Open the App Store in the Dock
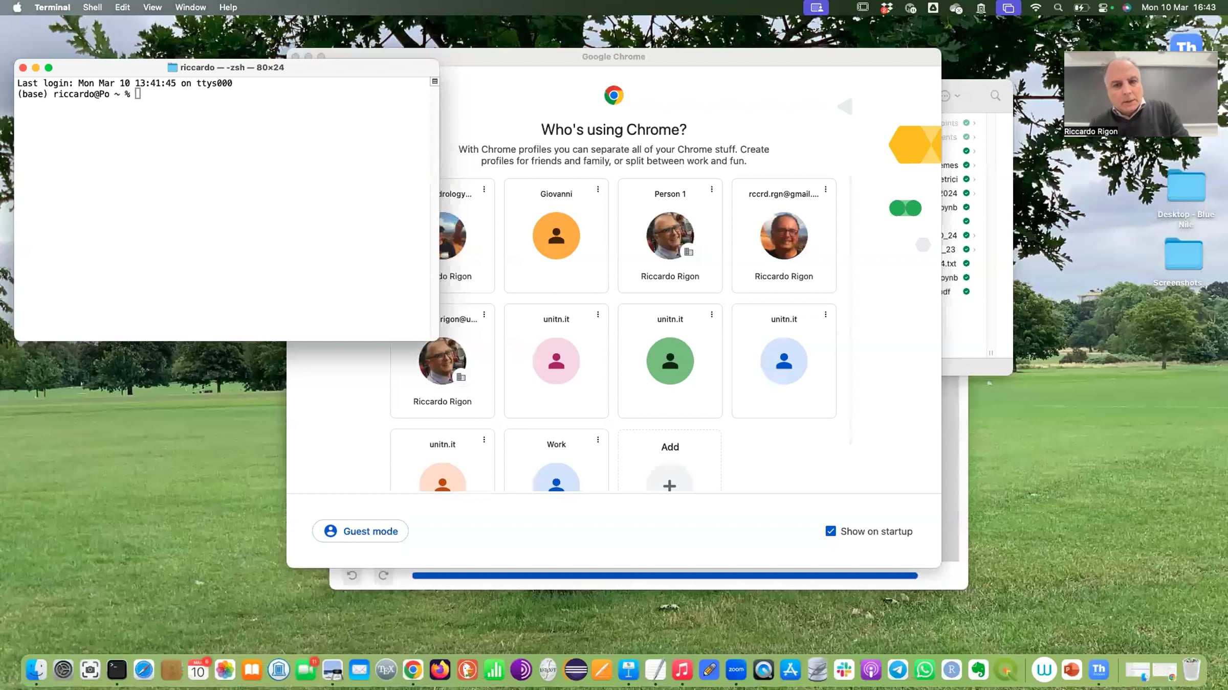This screenshot has width=1228, height=690. coord(790,670)
